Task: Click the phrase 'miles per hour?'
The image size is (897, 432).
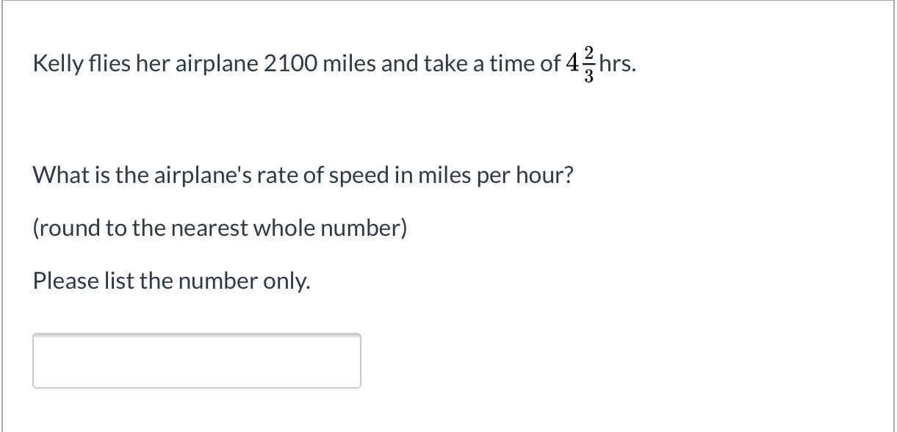Action: click(495, 176)
